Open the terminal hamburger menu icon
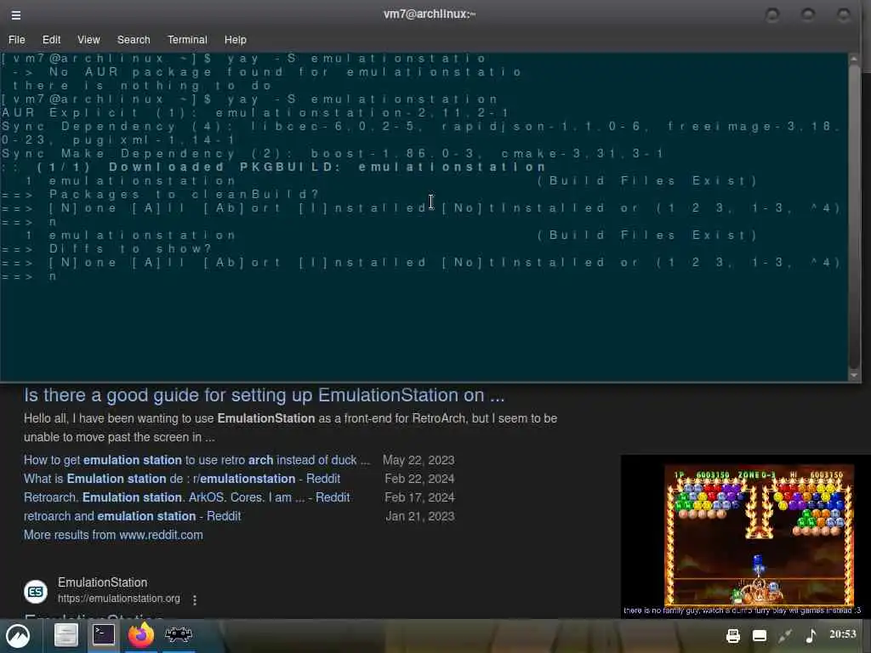 pyautogui.click(x=16, y=15)
